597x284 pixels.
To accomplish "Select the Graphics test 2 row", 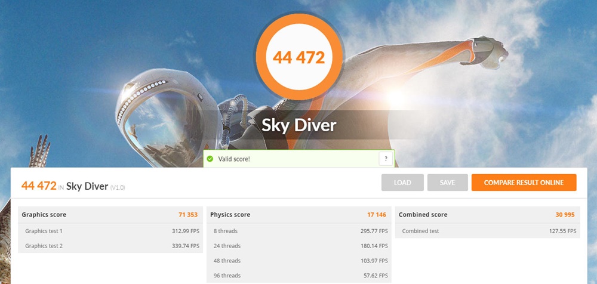I will (x=110, y=246).
